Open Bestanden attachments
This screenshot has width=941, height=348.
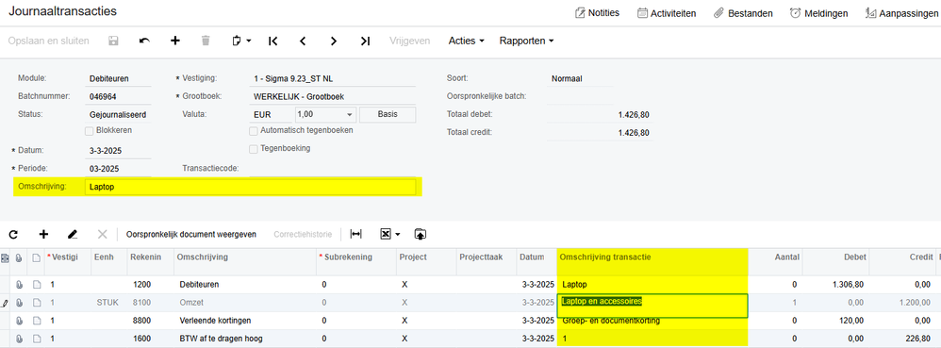click(743, 12)
